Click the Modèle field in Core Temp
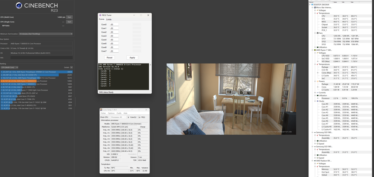This screenshot has height=177, width=374. click(129, 124)
